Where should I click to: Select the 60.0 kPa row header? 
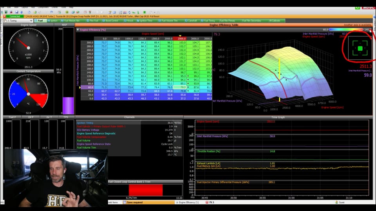click(x=87, y=87)
